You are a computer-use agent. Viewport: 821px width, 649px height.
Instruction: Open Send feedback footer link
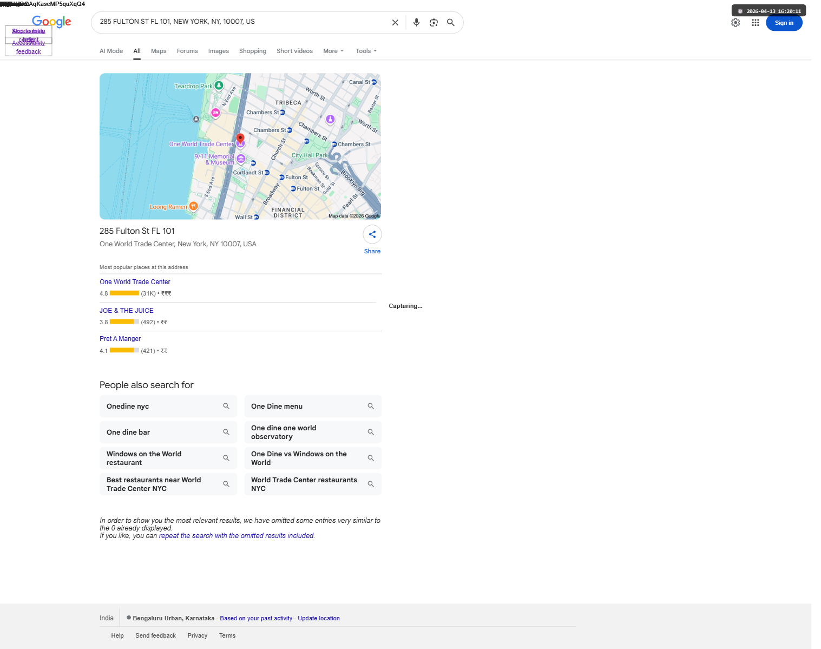[155, 635]
